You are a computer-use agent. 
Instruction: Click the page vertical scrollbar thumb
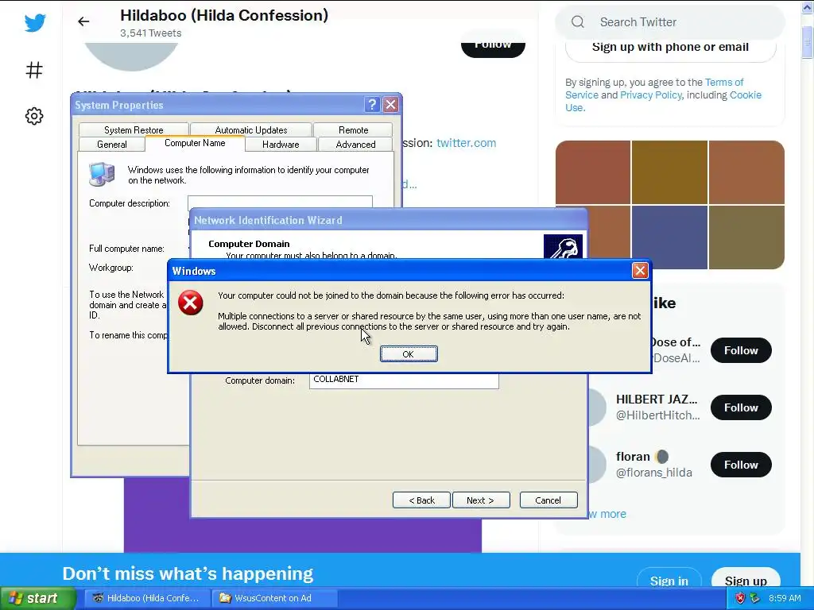click(x=808, y=41)
